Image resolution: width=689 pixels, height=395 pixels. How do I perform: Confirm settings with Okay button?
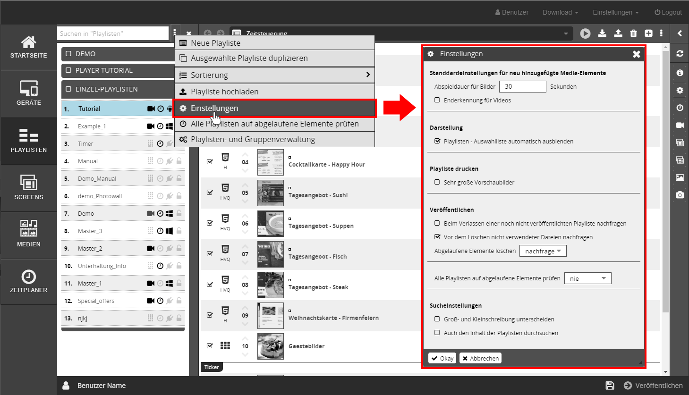pos(442,358)
